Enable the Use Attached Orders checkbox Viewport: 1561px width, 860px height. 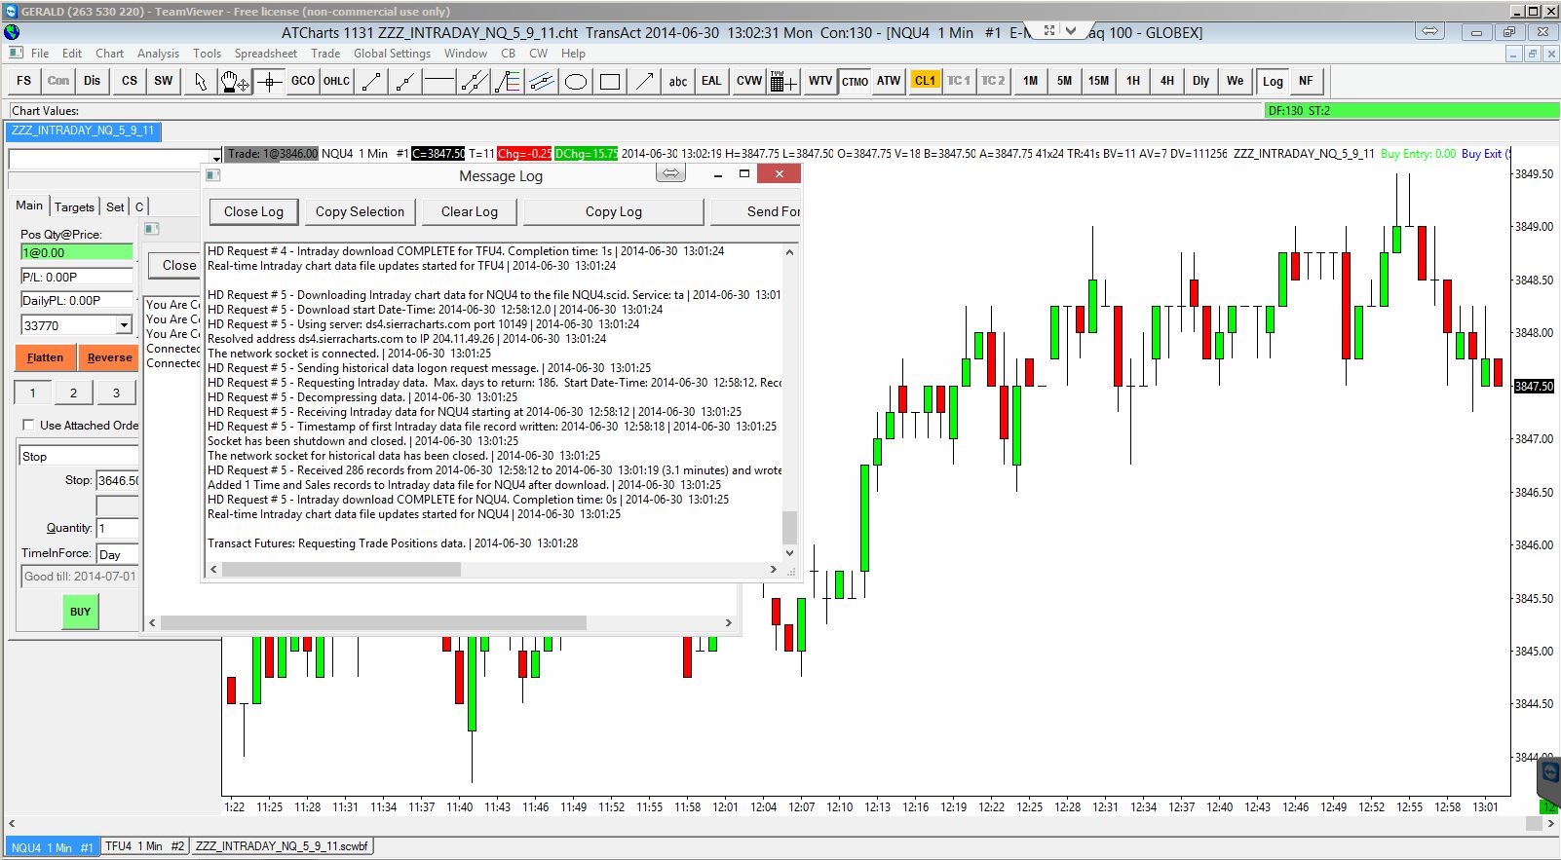[28, 426]
